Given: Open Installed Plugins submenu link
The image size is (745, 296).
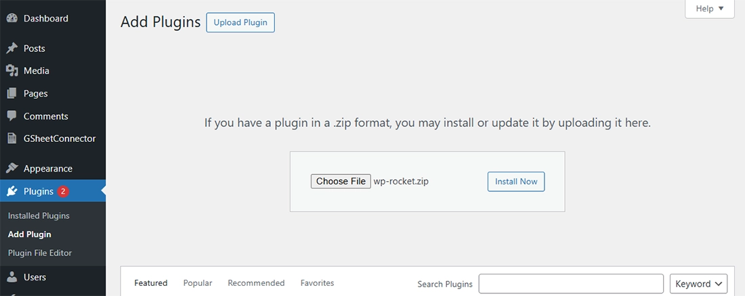Looking at the screenshot, I should coord(39,216).
